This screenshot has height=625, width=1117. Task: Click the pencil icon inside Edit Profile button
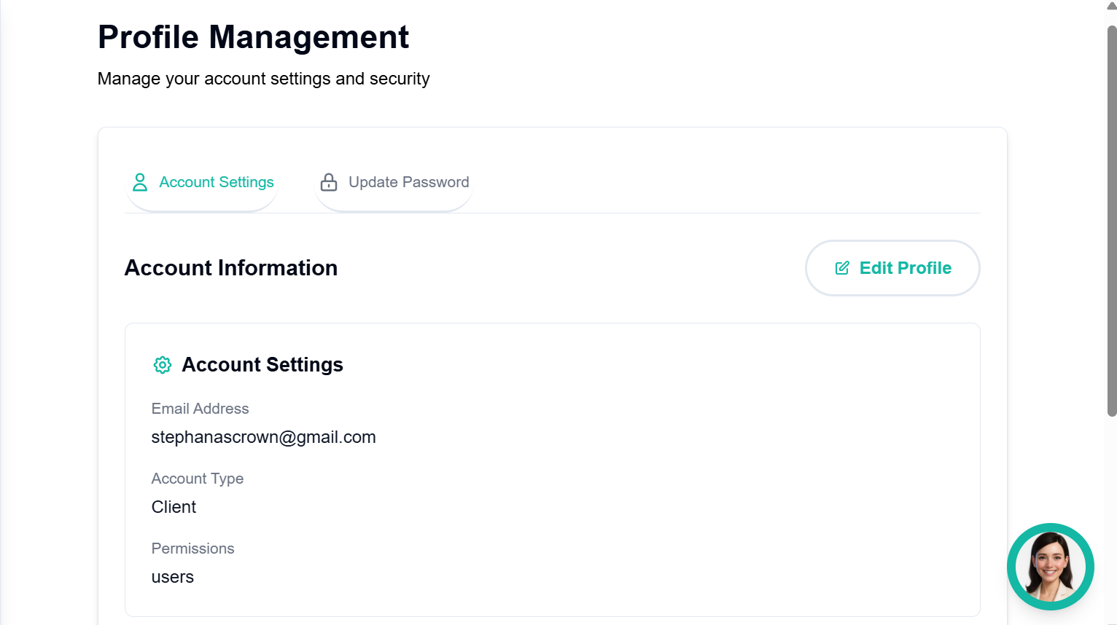click(x=842, y=267)
